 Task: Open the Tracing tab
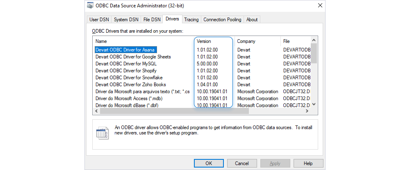[191, 20]
